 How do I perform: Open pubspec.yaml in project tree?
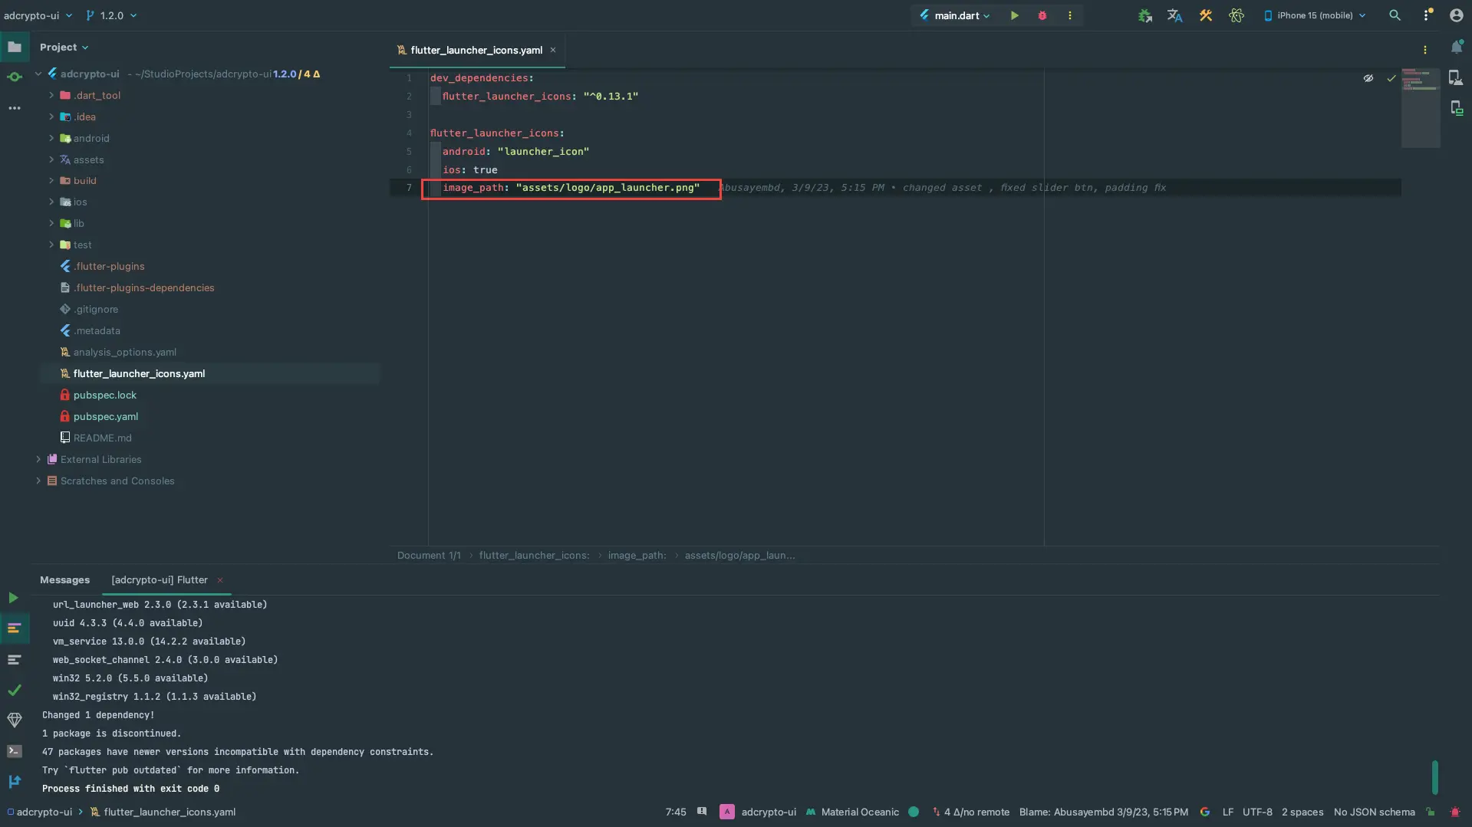(x=105, y=416)
